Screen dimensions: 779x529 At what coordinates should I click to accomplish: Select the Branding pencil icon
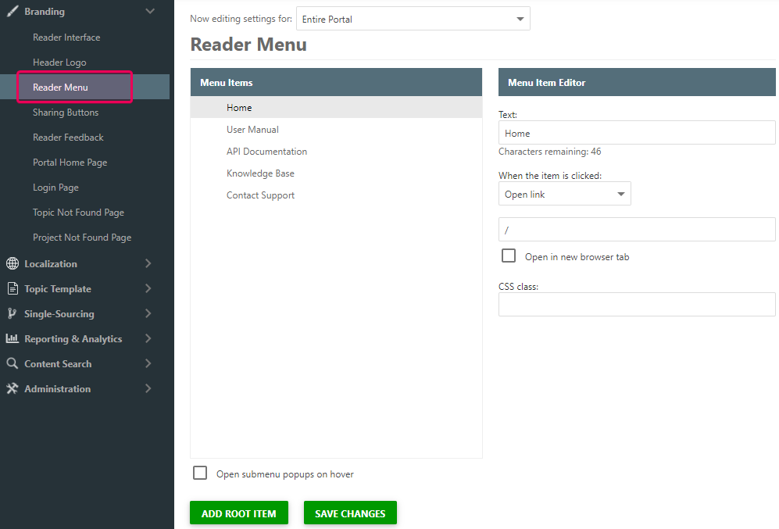coord(13,11)
